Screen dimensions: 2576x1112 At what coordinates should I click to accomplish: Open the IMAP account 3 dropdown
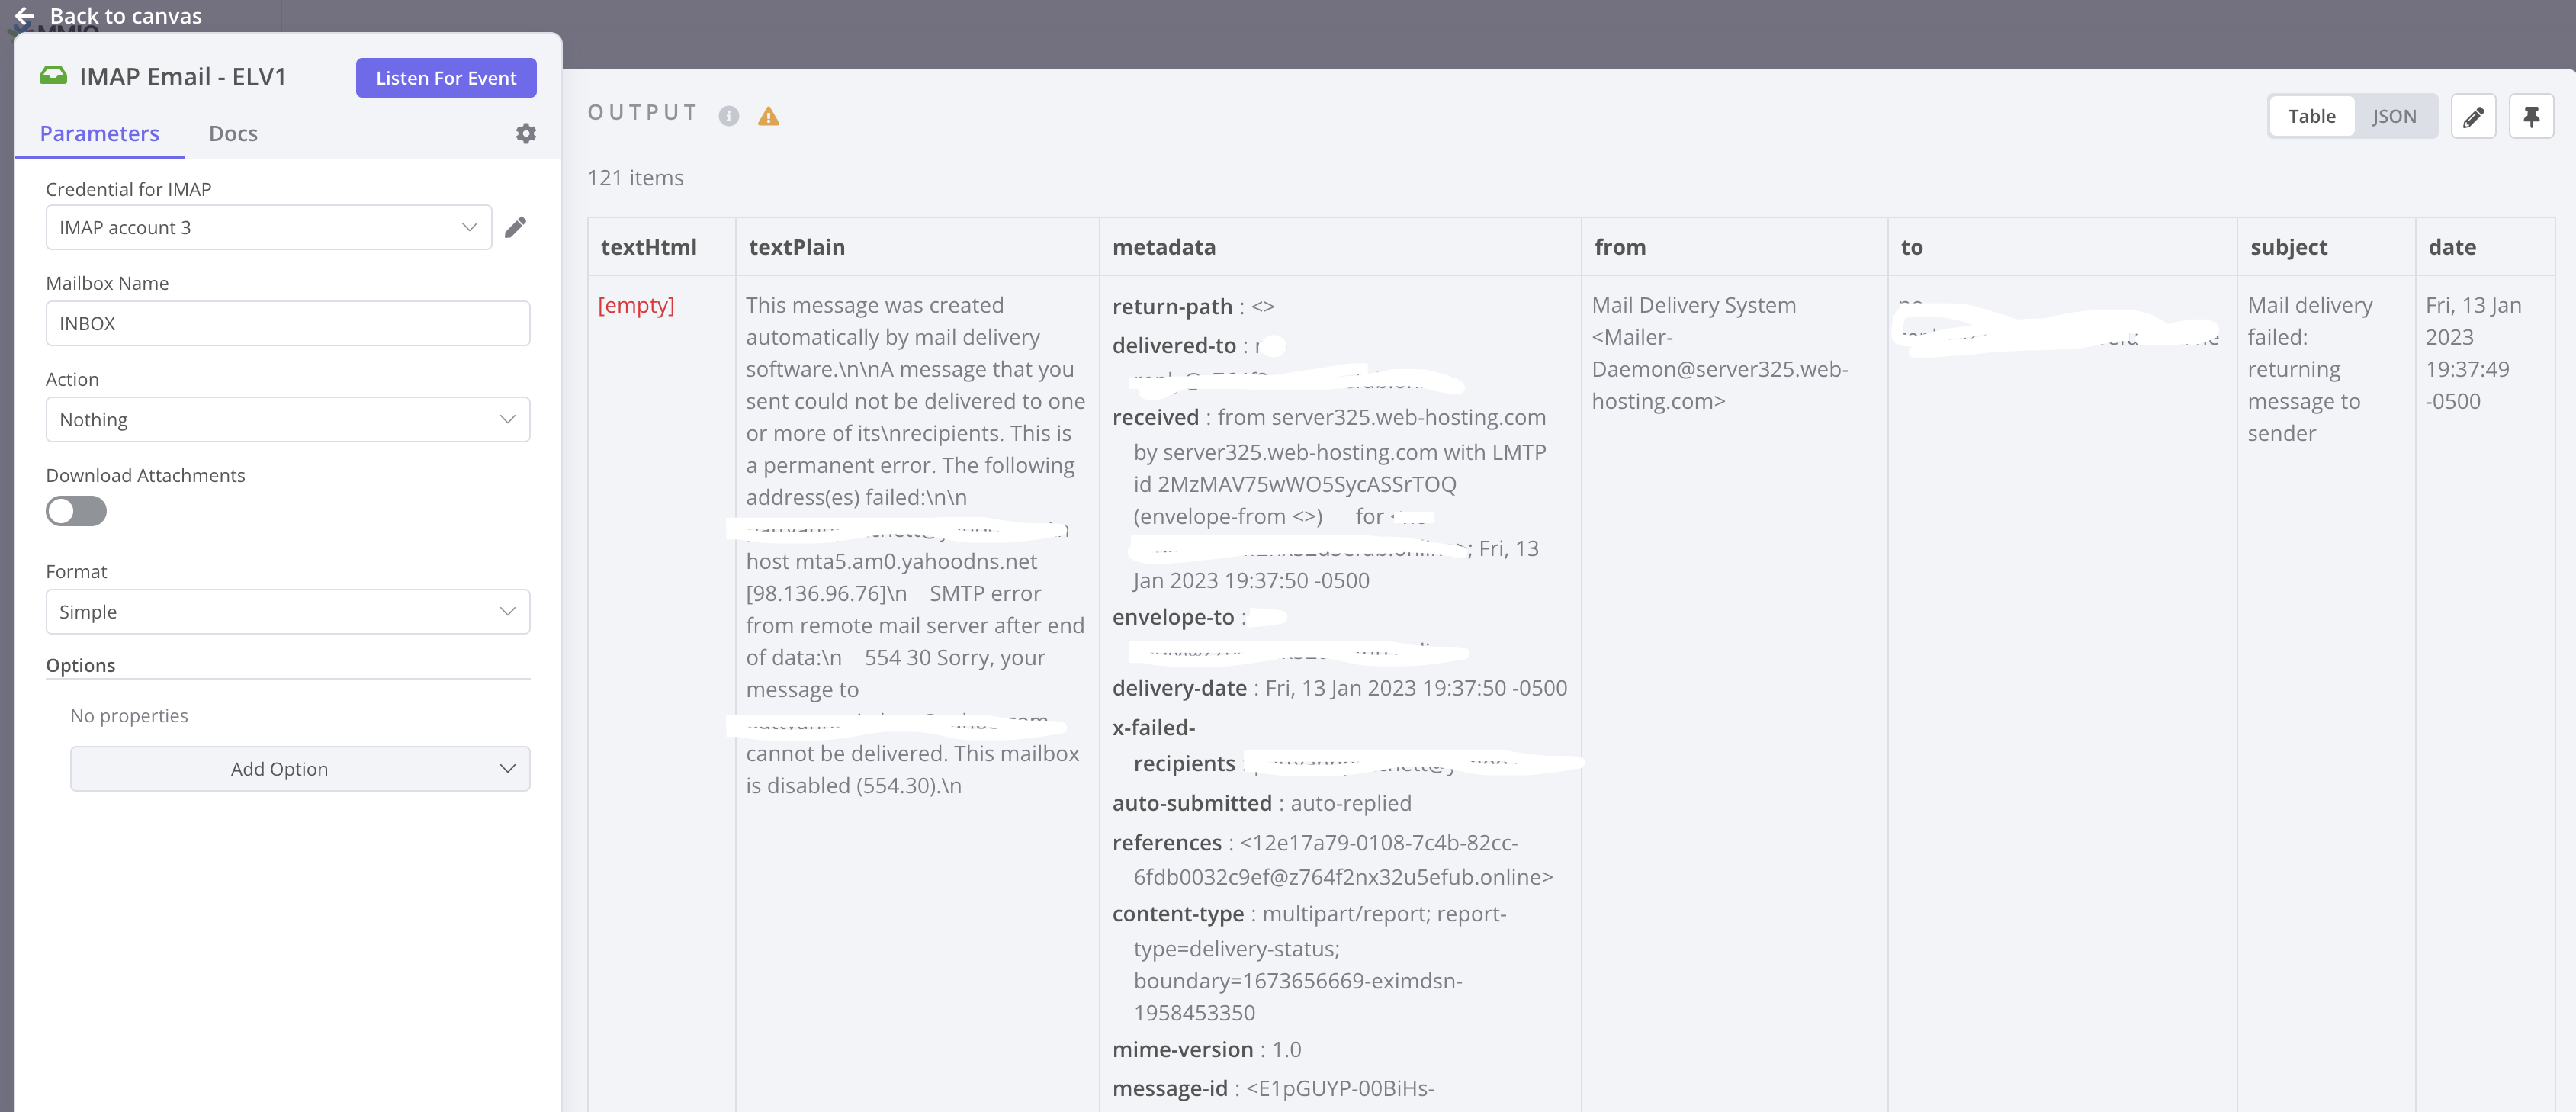pos(268,227)
